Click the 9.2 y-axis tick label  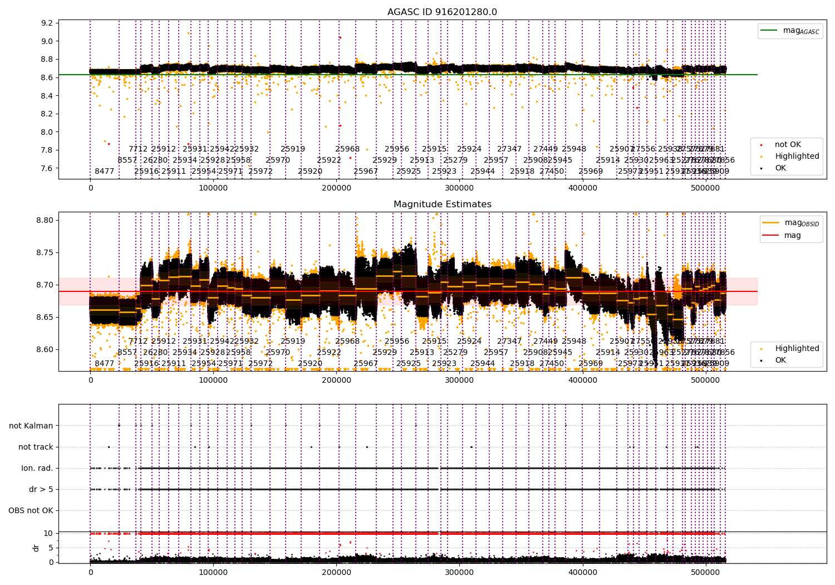point(47,23)
